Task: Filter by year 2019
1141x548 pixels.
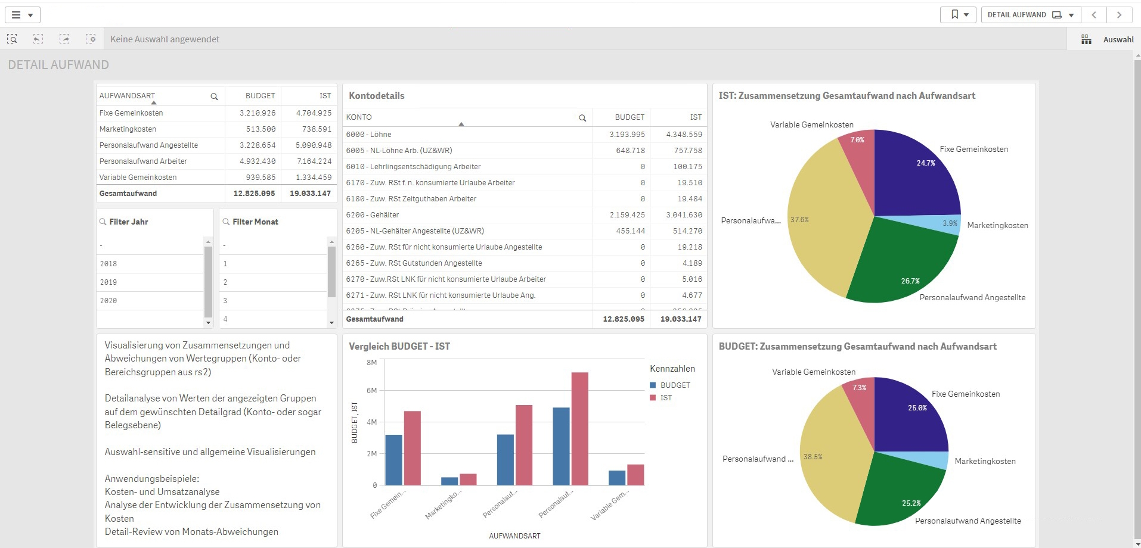Action: pyautogui.click(x=150, y=282)
